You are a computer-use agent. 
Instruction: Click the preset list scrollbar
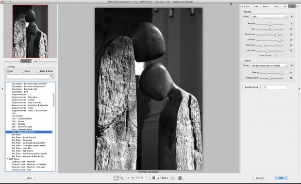click(x=53, y=100)
